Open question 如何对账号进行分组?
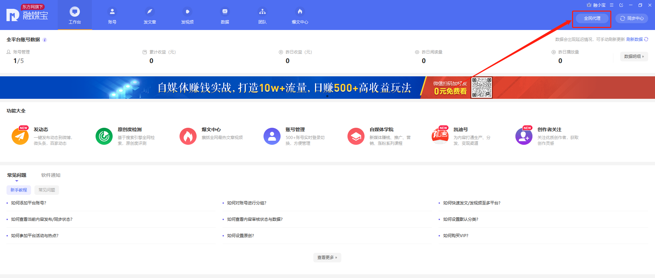This screenshot has height=278, width=655. coord(247,203)
